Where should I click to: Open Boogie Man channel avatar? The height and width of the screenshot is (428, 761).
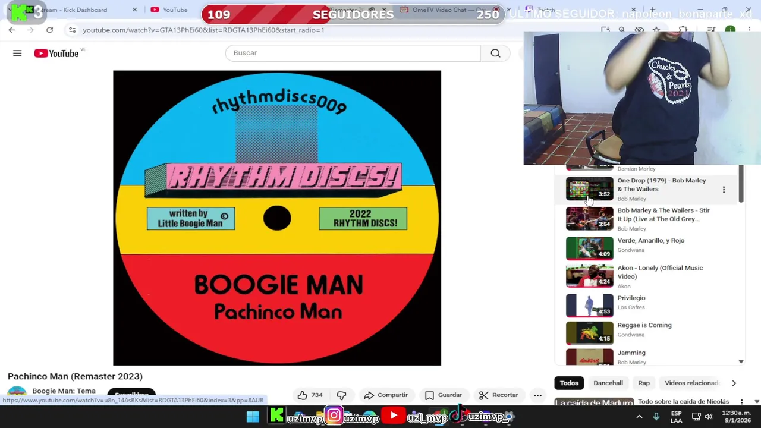click(17, 392)
